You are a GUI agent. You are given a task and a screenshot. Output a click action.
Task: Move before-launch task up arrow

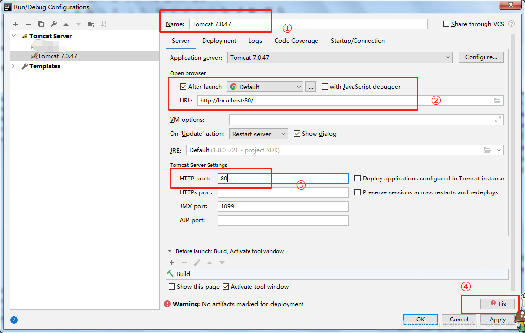210,263
